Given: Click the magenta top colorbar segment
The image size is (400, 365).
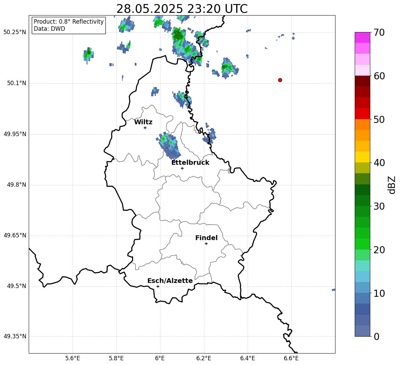Looking at the screenshot, I should (362, 38).
